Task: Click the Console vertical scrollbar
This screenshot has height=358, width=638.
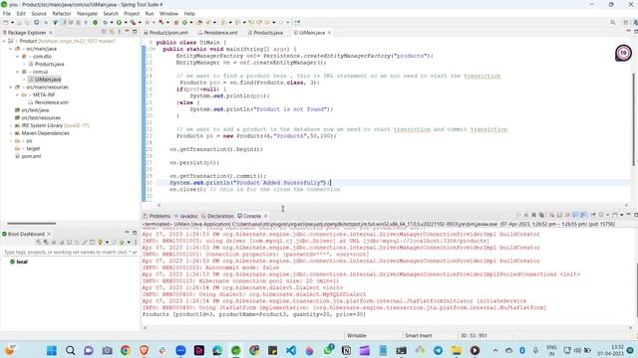Action: click(636, 290)
